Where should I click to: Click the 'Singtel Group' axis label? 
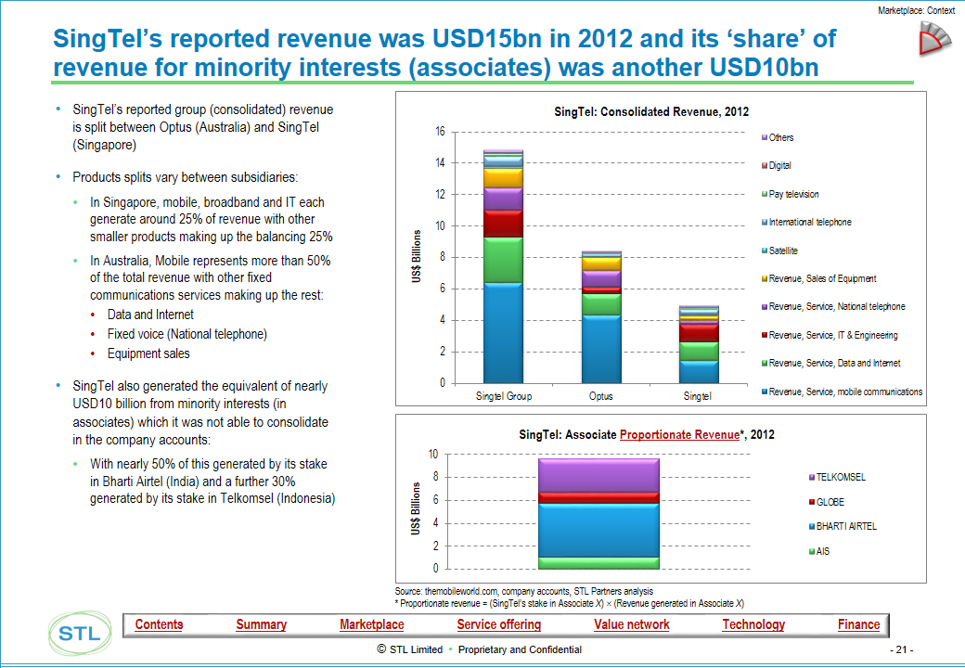click(x=504, y=396)
